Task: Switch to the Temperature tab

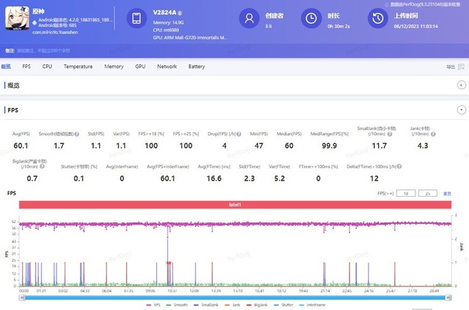Action: tap(78, 67)
